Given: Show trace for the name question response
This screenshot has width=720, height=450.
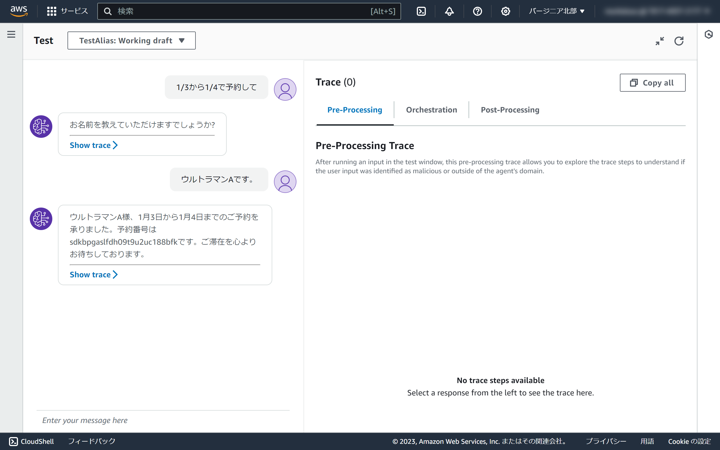Looking at the screenshot, I should pyautogui.click(x=93, y=145).
